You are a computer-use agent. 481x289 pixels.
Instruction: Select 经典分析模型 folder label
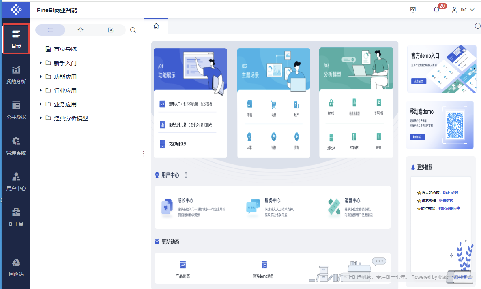[x=71, y=118]
